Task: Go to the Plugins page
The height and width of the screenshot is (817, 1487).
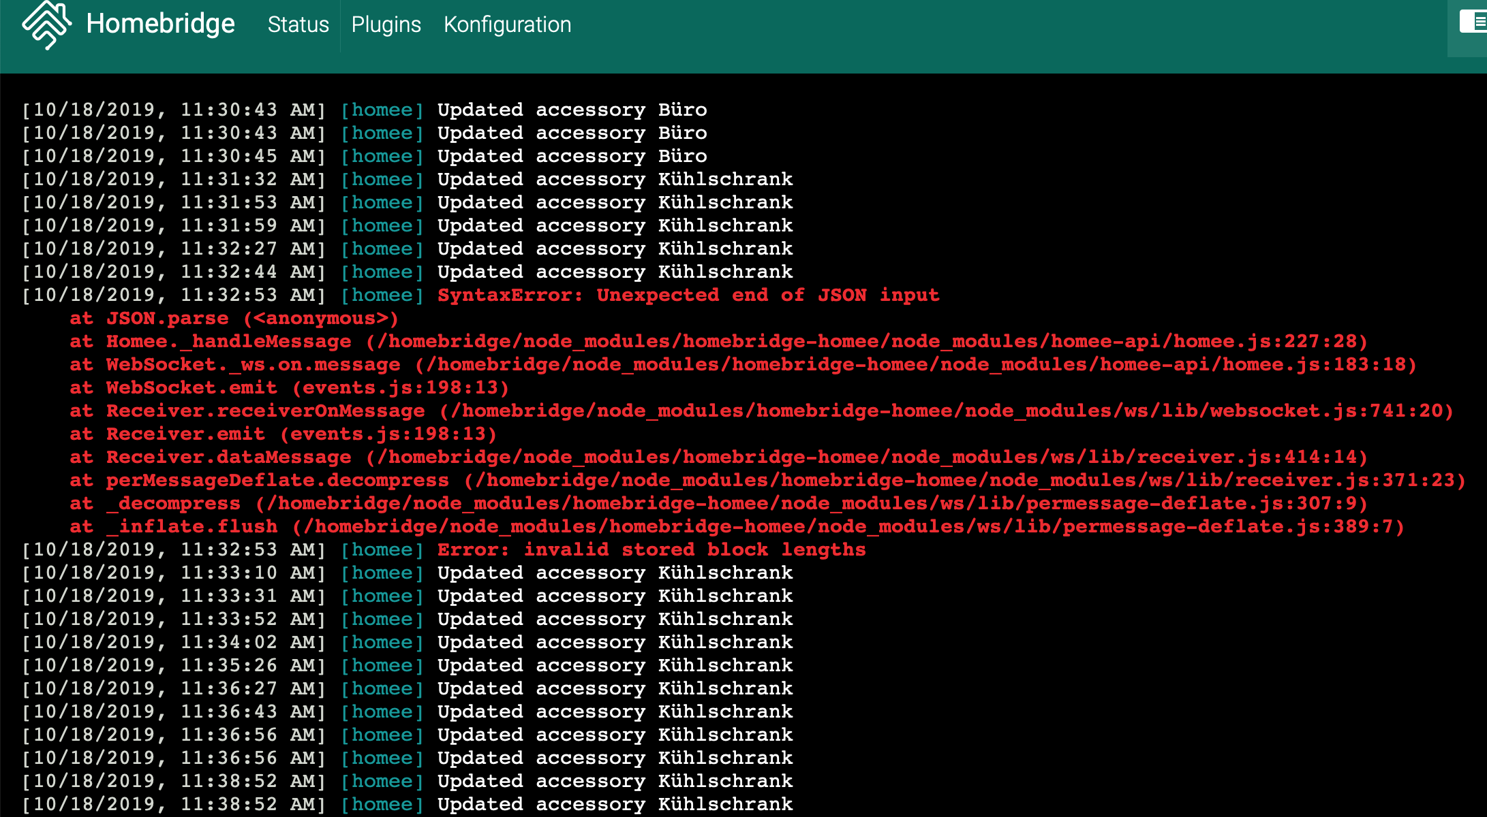Action: tap(386, 25)
